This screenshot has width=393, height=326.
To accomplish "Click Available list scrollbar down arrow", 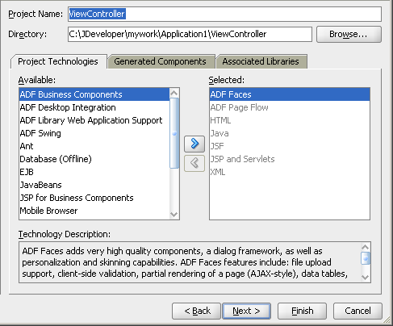I will pos(174,215).
